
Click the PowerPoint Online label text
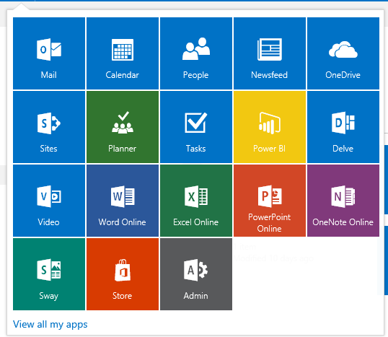click(x=270, y=222)
